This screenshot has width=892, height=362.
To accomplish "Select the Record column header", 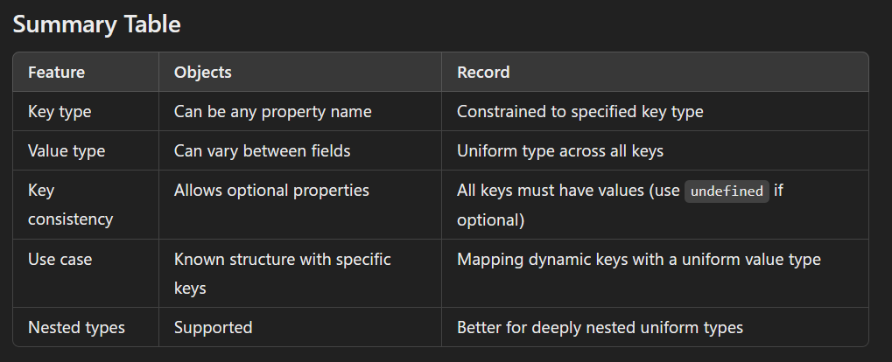I will point(483,73).
